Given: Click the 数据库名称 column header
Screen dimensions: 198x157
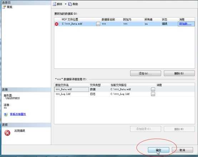Looking at the screenshot, I should click(x=108, y=19).
